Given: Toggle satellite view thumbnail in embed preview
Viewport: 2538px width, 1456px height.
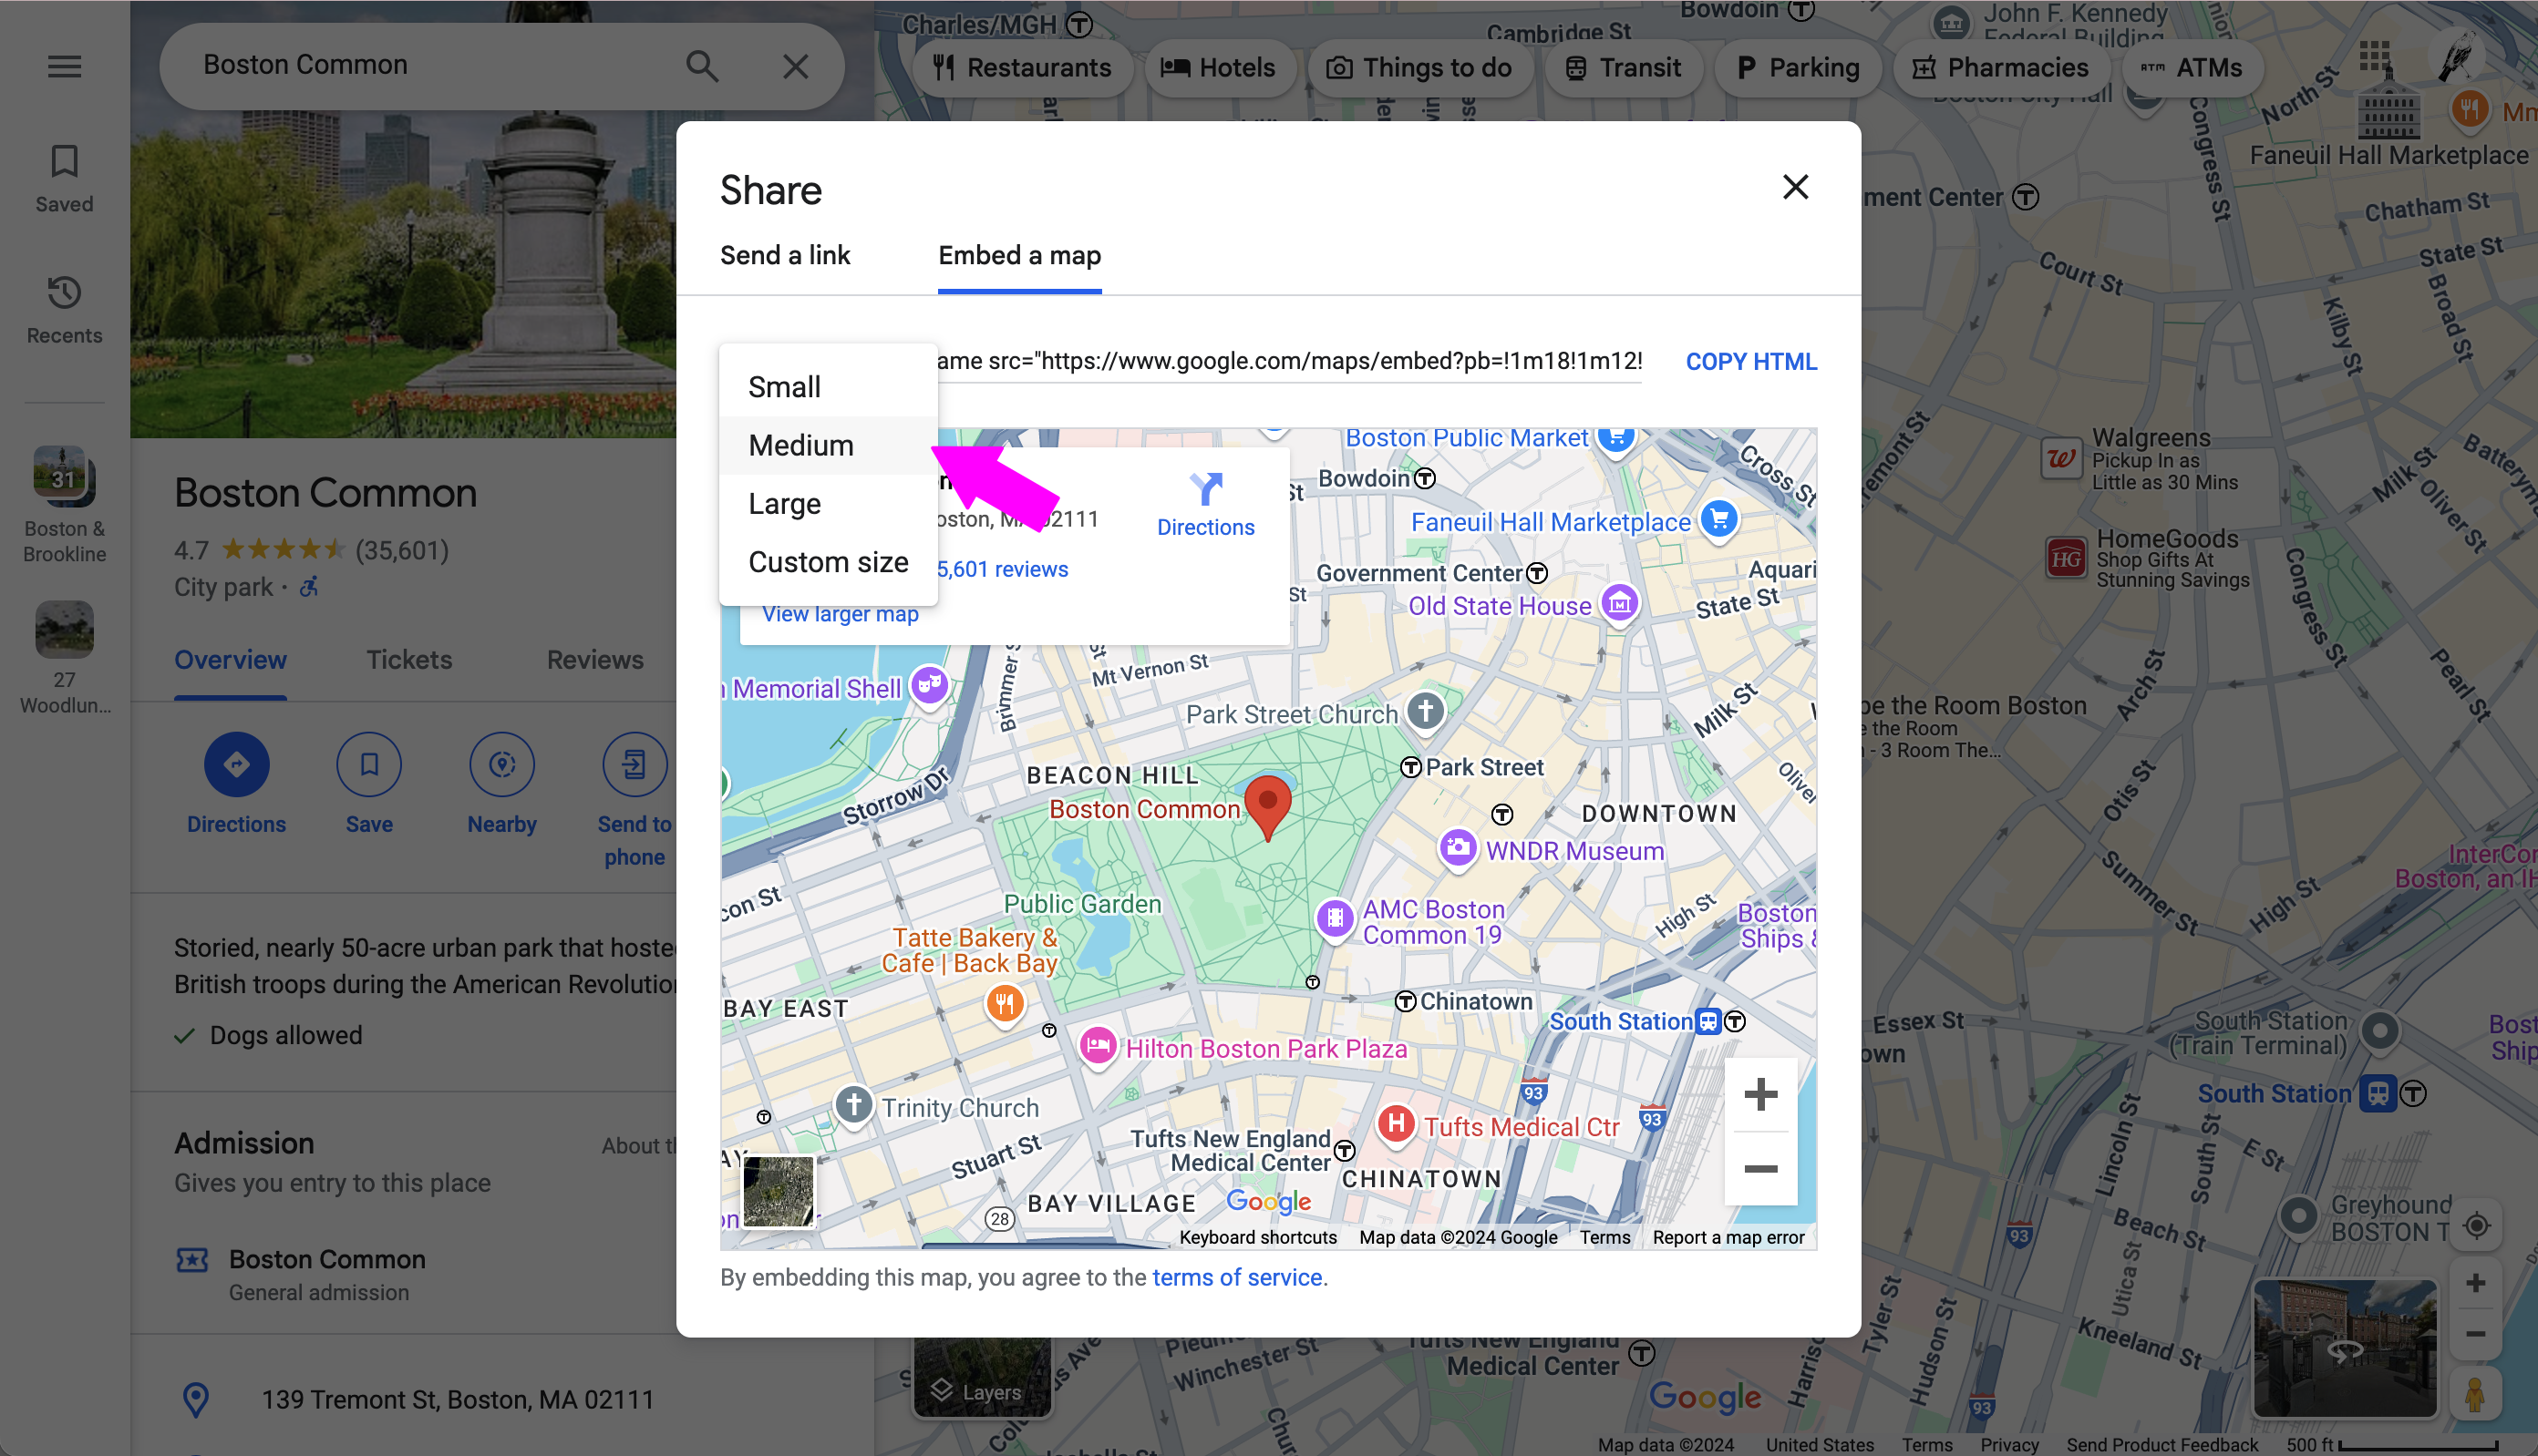Looking at the screenshot, I should (x=779, y=1190).
